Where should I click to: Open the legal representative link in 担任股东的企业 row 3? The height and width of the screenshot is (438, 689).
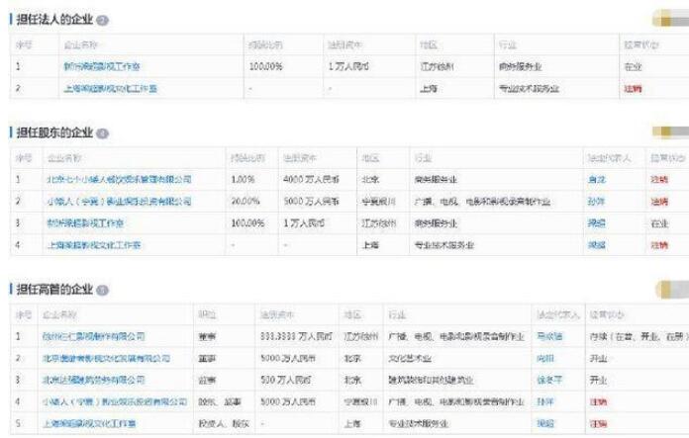pyautogui.click(x=597, y=223)
